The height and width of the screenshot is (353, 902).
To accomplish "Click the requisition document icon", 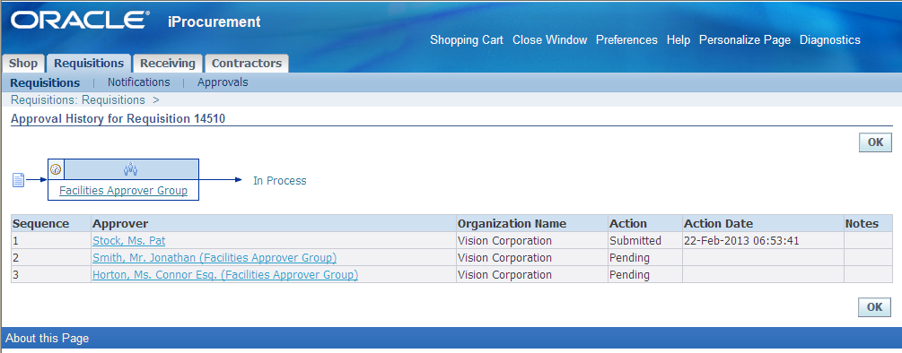I will 18,180.
